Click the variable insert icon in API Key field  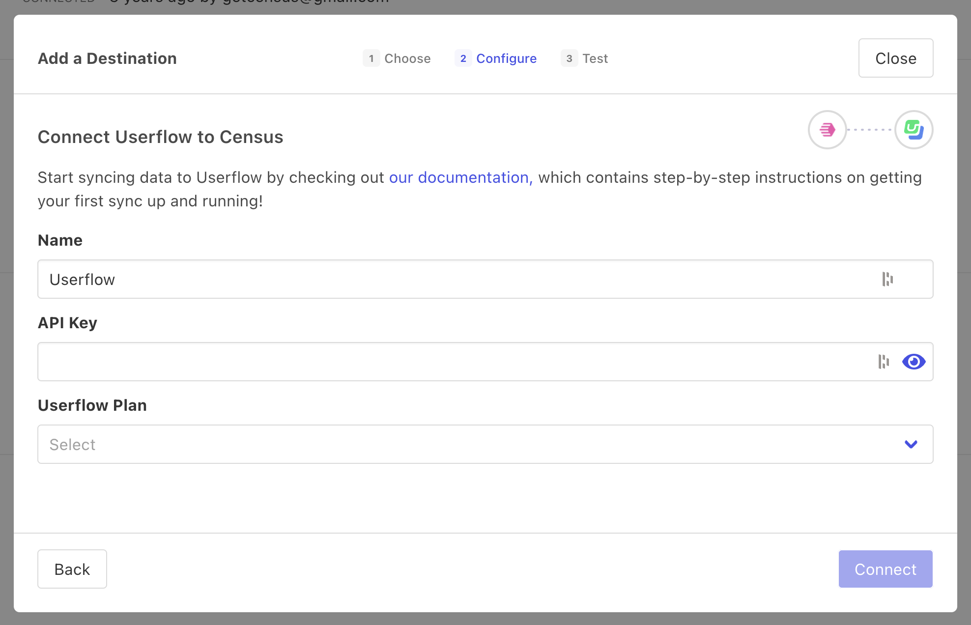pyautogui.click(x=884, y=362)
